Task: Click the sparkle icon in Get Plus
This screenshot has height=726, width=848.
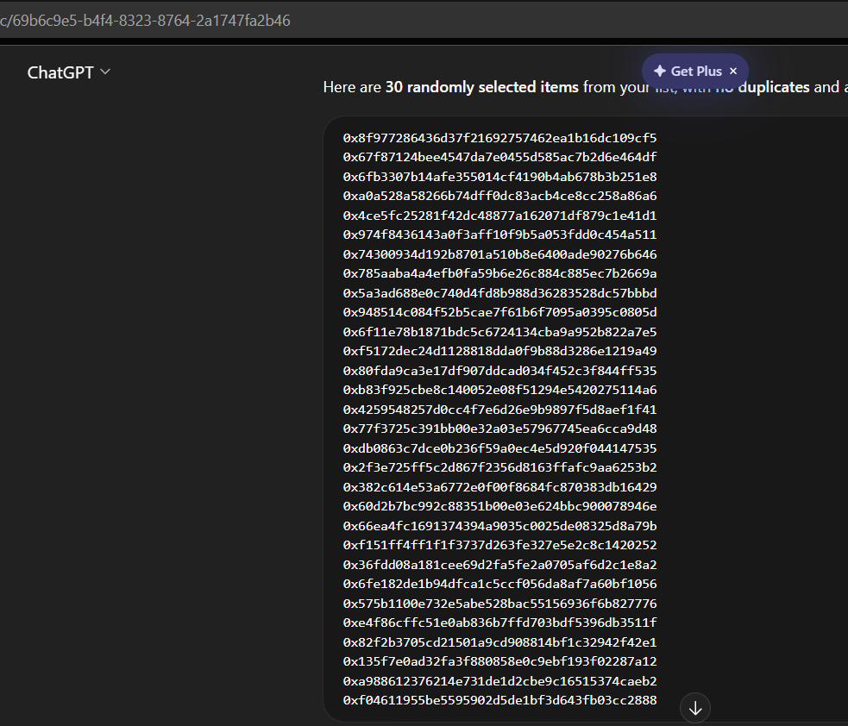Action: [x=659, y=71]
